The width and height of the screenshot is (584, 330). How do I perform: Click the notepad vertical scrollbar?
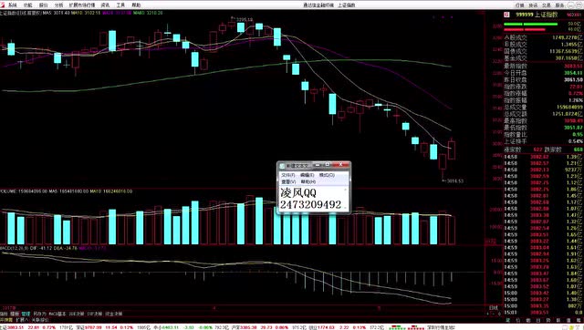346,198
